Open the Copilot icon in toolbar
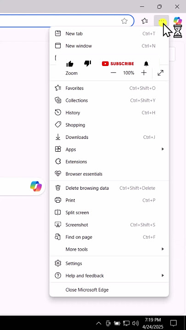 coord(178,21)
